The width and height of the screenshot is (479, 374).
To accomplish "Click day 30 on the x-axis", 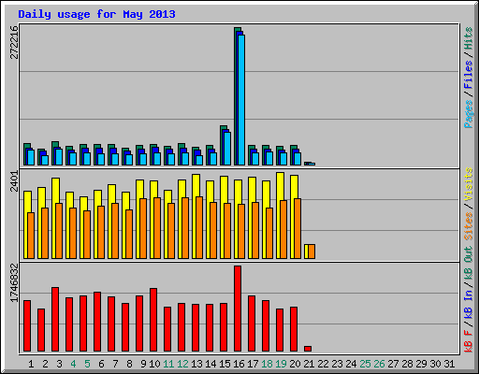I will 435,364.
